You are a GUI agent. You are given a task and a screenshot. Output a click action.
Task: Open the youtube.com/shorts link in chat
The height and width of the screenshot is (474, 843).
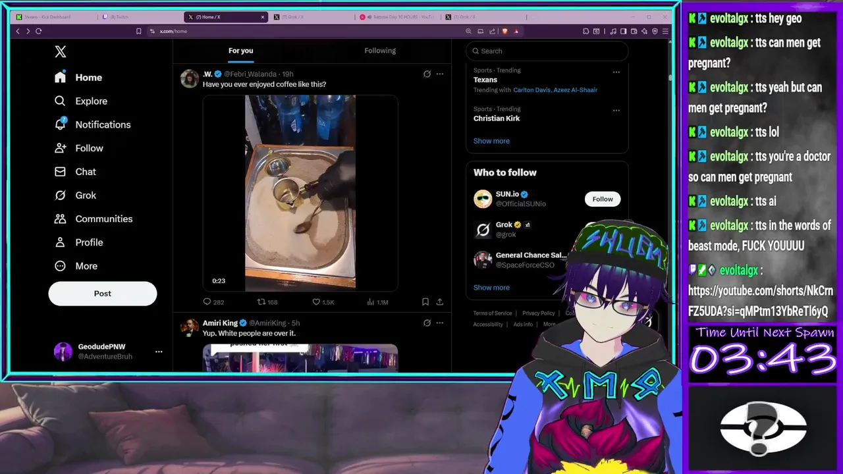761,301
